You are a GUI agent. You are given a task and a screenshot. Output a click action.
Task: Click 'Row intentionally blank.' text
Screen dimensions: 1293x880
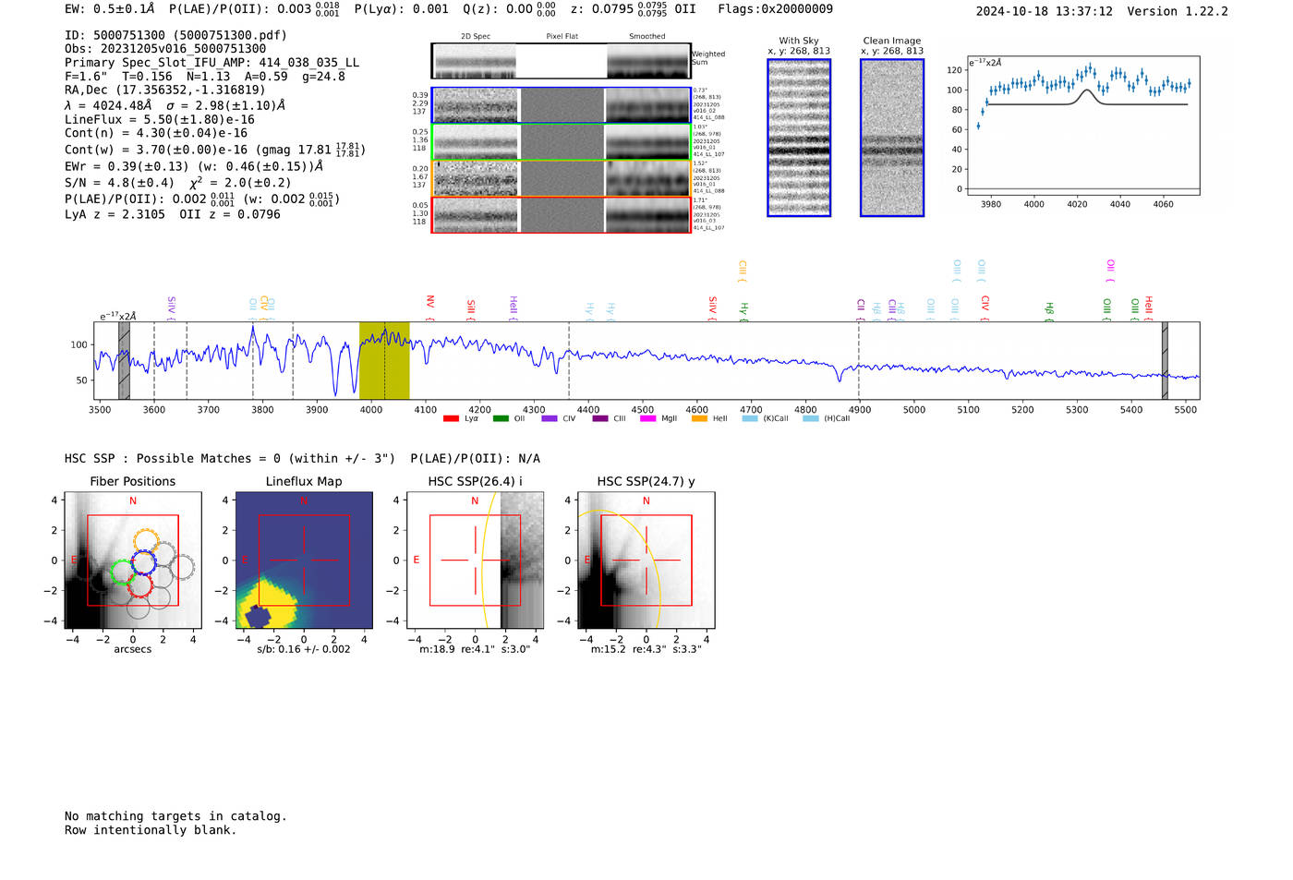151,830
